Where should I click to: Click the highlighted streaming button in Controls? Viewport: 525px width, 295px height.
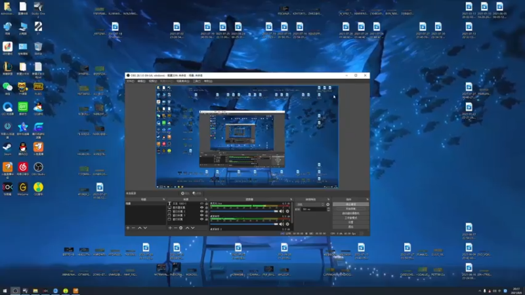pos(351,205)
